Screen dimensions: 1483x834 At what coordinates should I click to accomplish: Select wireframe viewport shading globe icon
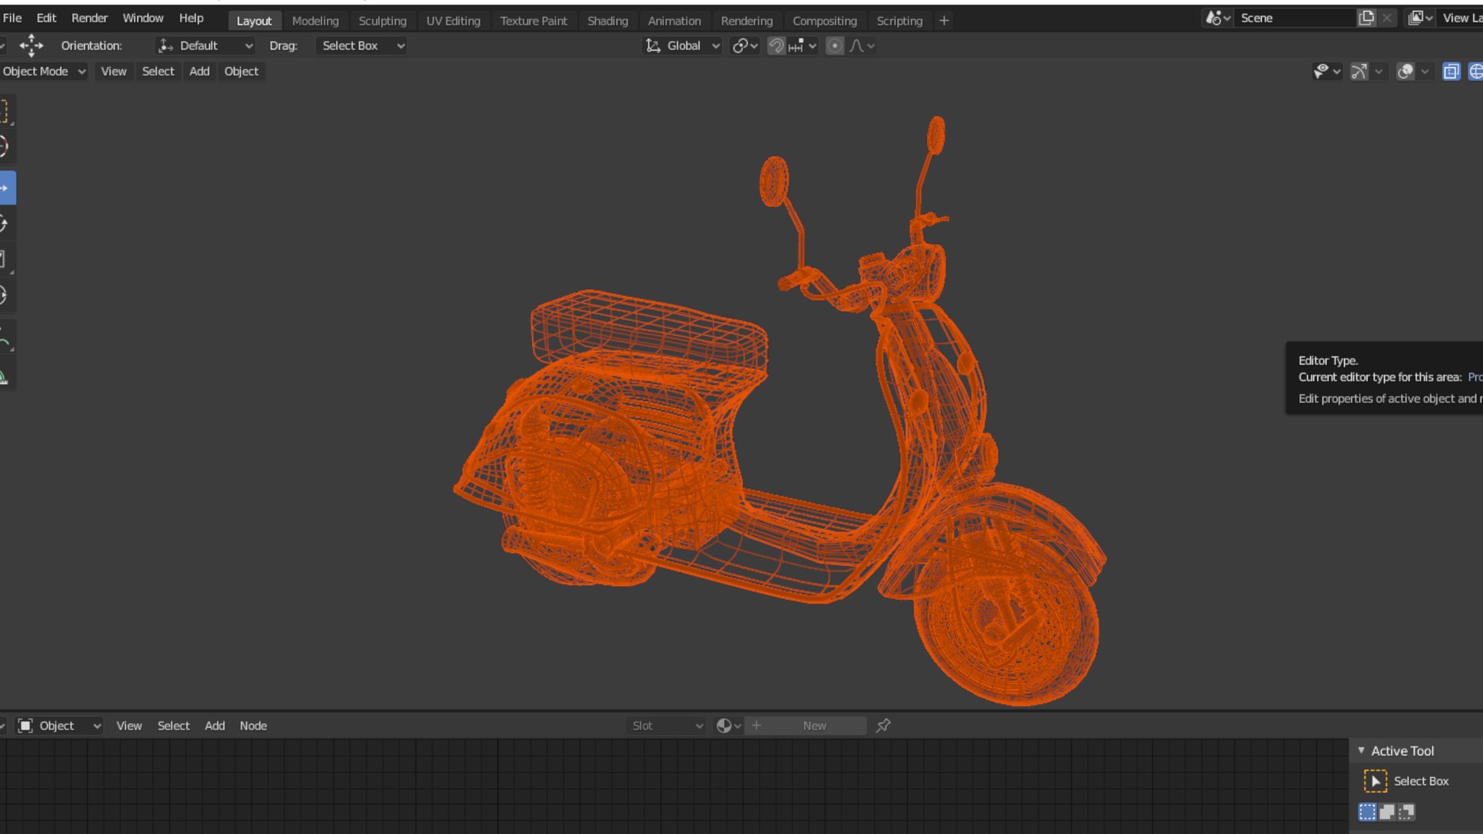click(x=1475, y=72)
